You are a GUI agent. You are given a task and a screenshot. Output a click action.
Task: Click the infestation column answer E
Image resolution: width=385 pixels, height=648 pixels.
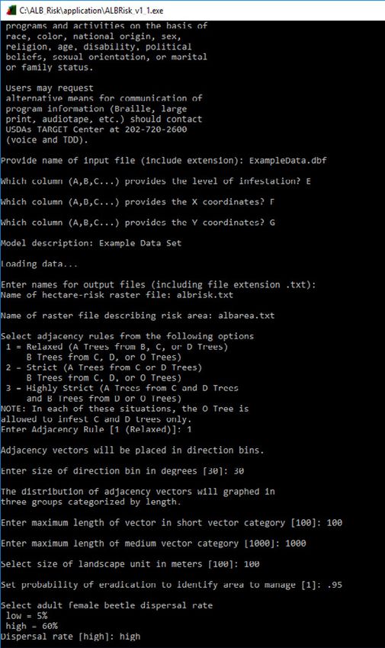pos(308,181)
